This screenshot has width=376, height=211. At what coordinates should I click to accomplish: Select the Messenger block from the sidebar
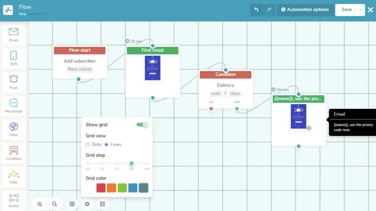point(14,106)
